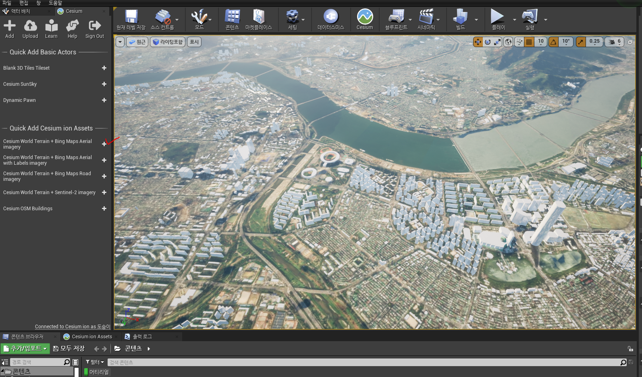Image resolution: width=642 pixels, height=377 pixels.
Task: Add Bing Maps Aerial with Labels terrain
Action: tap(104, 160)
